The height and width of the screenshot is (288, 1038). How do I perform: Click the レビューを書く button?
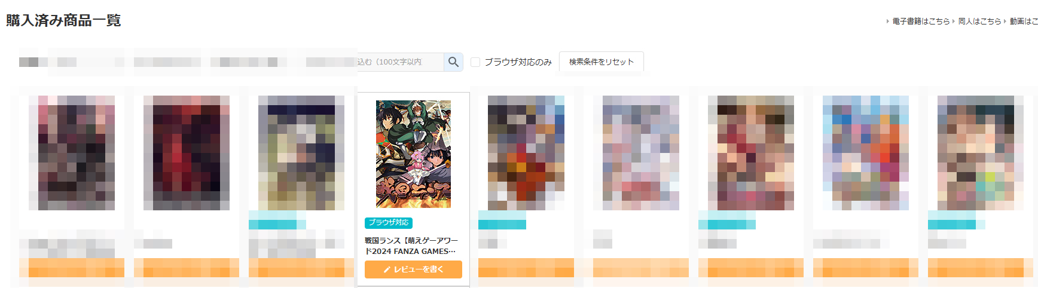tap(413, 269)
